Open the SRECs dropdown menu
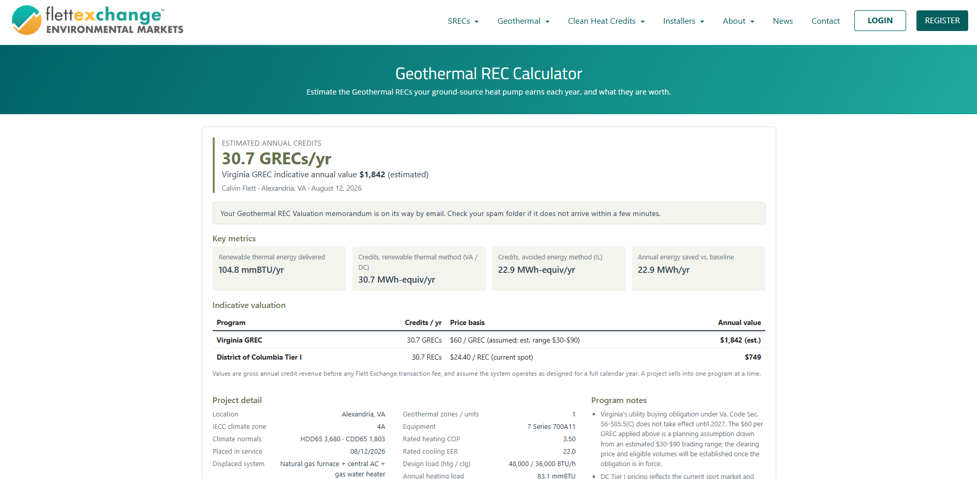Viewport: 977px width, 479px height. [463, 21]
